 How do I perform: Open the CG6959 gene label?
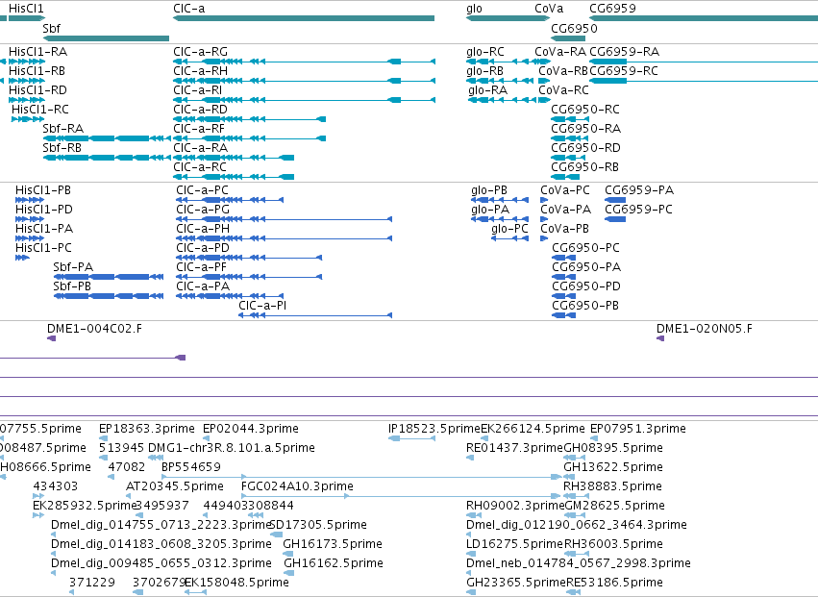point(612,9)
